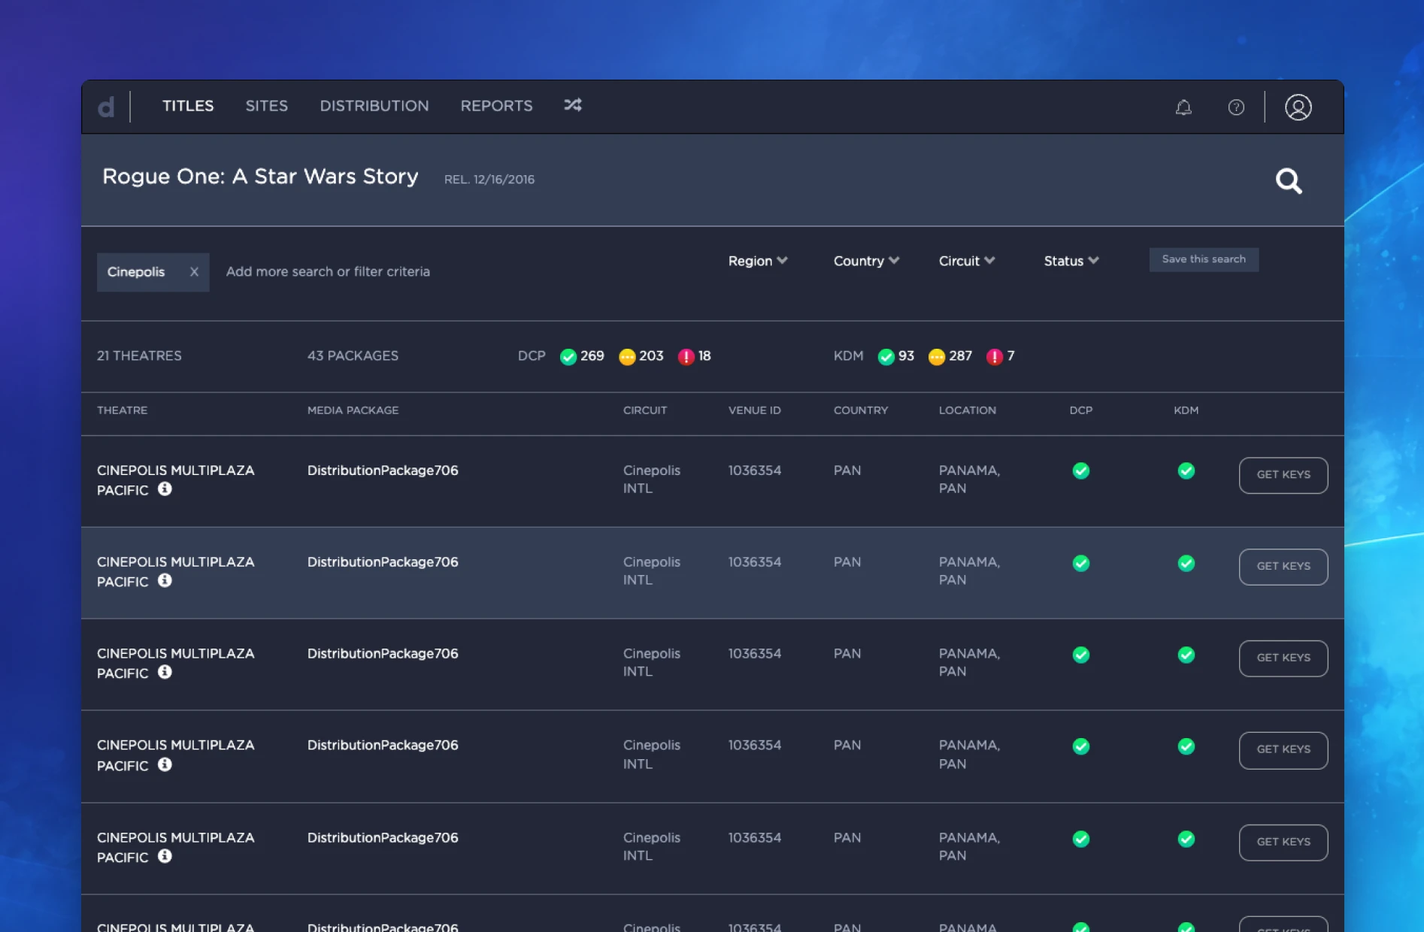
Task: Click the 'Rogue One: A Star Wars Story' title
Action: coord(260,177)
